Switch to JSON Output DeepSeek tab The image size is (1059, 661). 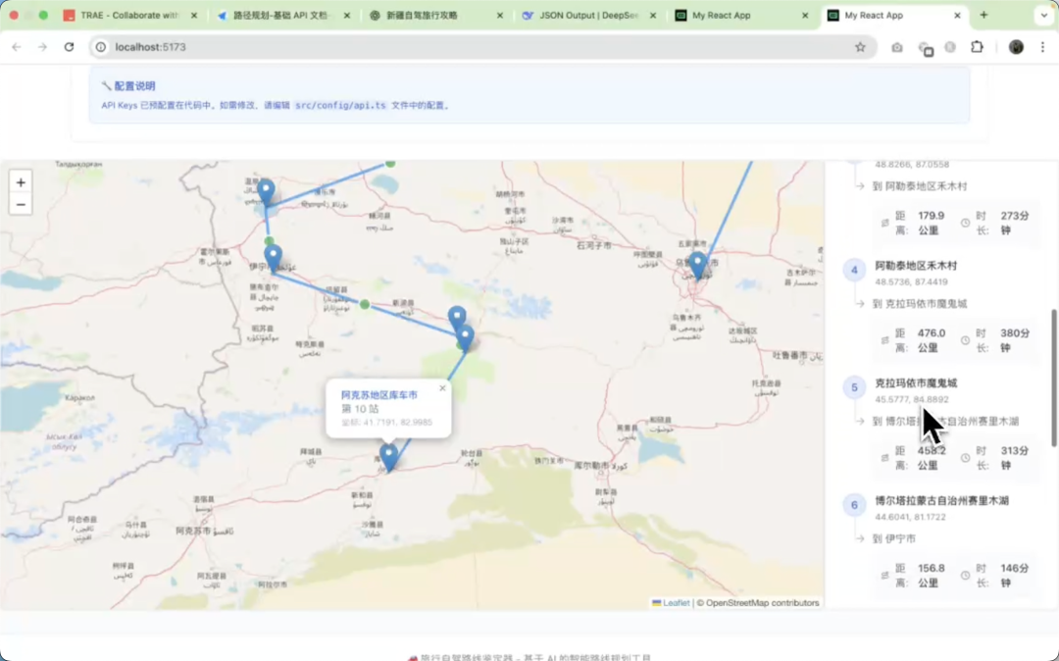click(588, 16)
